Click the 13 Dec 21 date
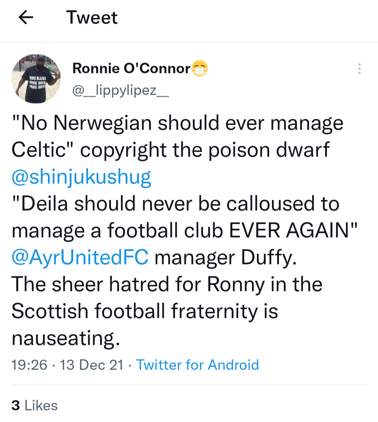Viewport: 378px width, 422px height. click(92, 365)
